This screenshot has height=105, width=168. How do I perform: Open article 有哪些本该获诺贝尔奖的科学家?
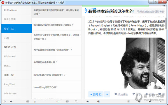pos(57,12)
